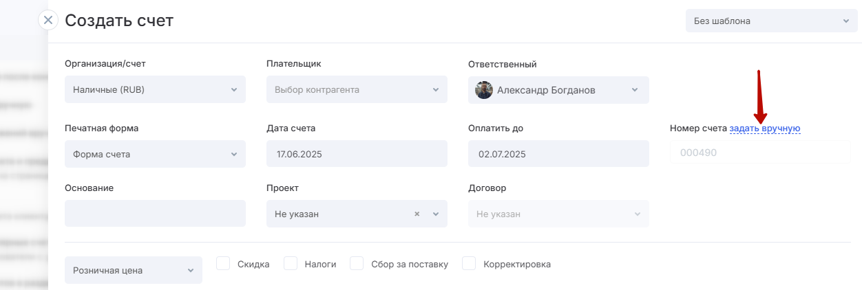Click the Номер счета number field
862x290 pixels.
click(x=759, y=153)
